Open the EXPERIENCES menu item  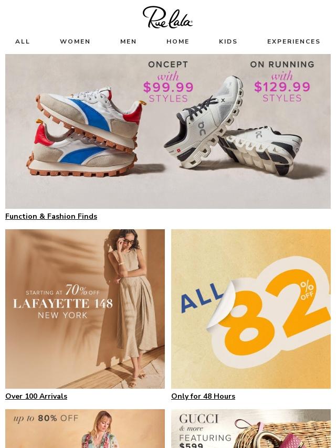point(293,41)
